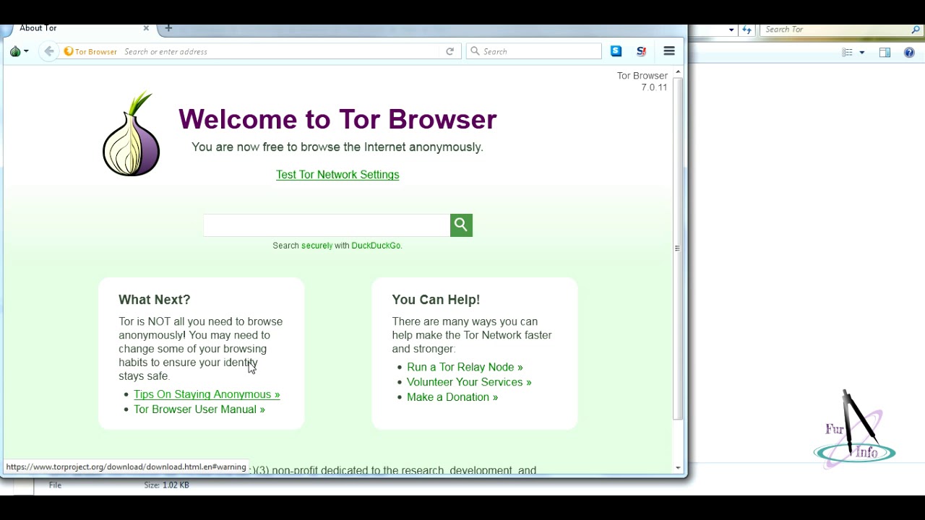
Task: Focus the toolbar Search box
Action: click(x=535, y=51)
